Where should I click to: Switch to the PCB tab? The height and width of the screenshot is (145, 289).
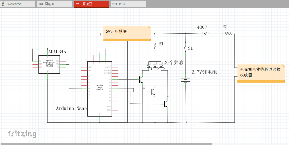pyautogui.click(x=128, y=4)
